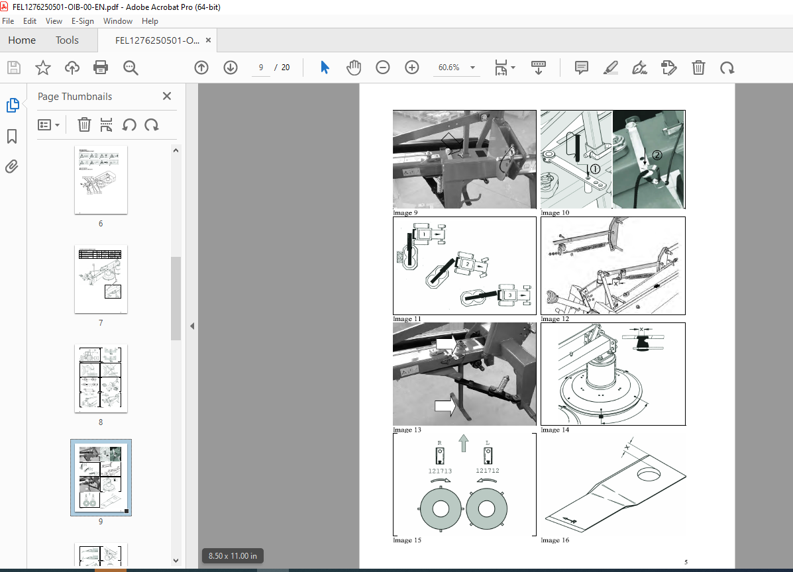Click the scrolling mode read icon
This screenshot has height=572, width=793.
tap(538, 68)
